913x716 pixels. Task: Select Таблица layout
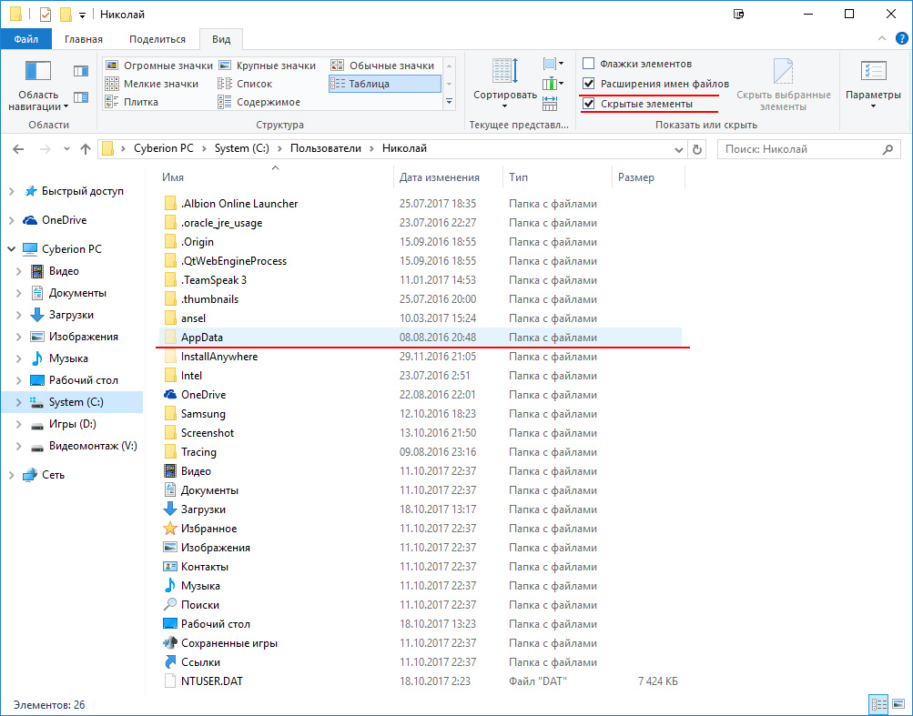coord(384,84)
